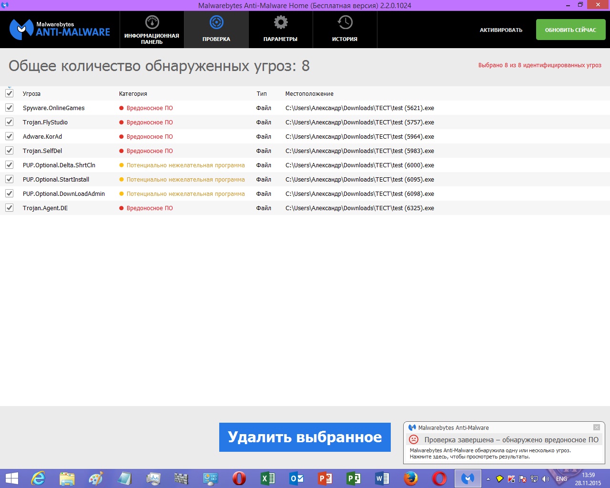
Task: Click the file path ending in test (5621).exe
Action: [360, 108]
